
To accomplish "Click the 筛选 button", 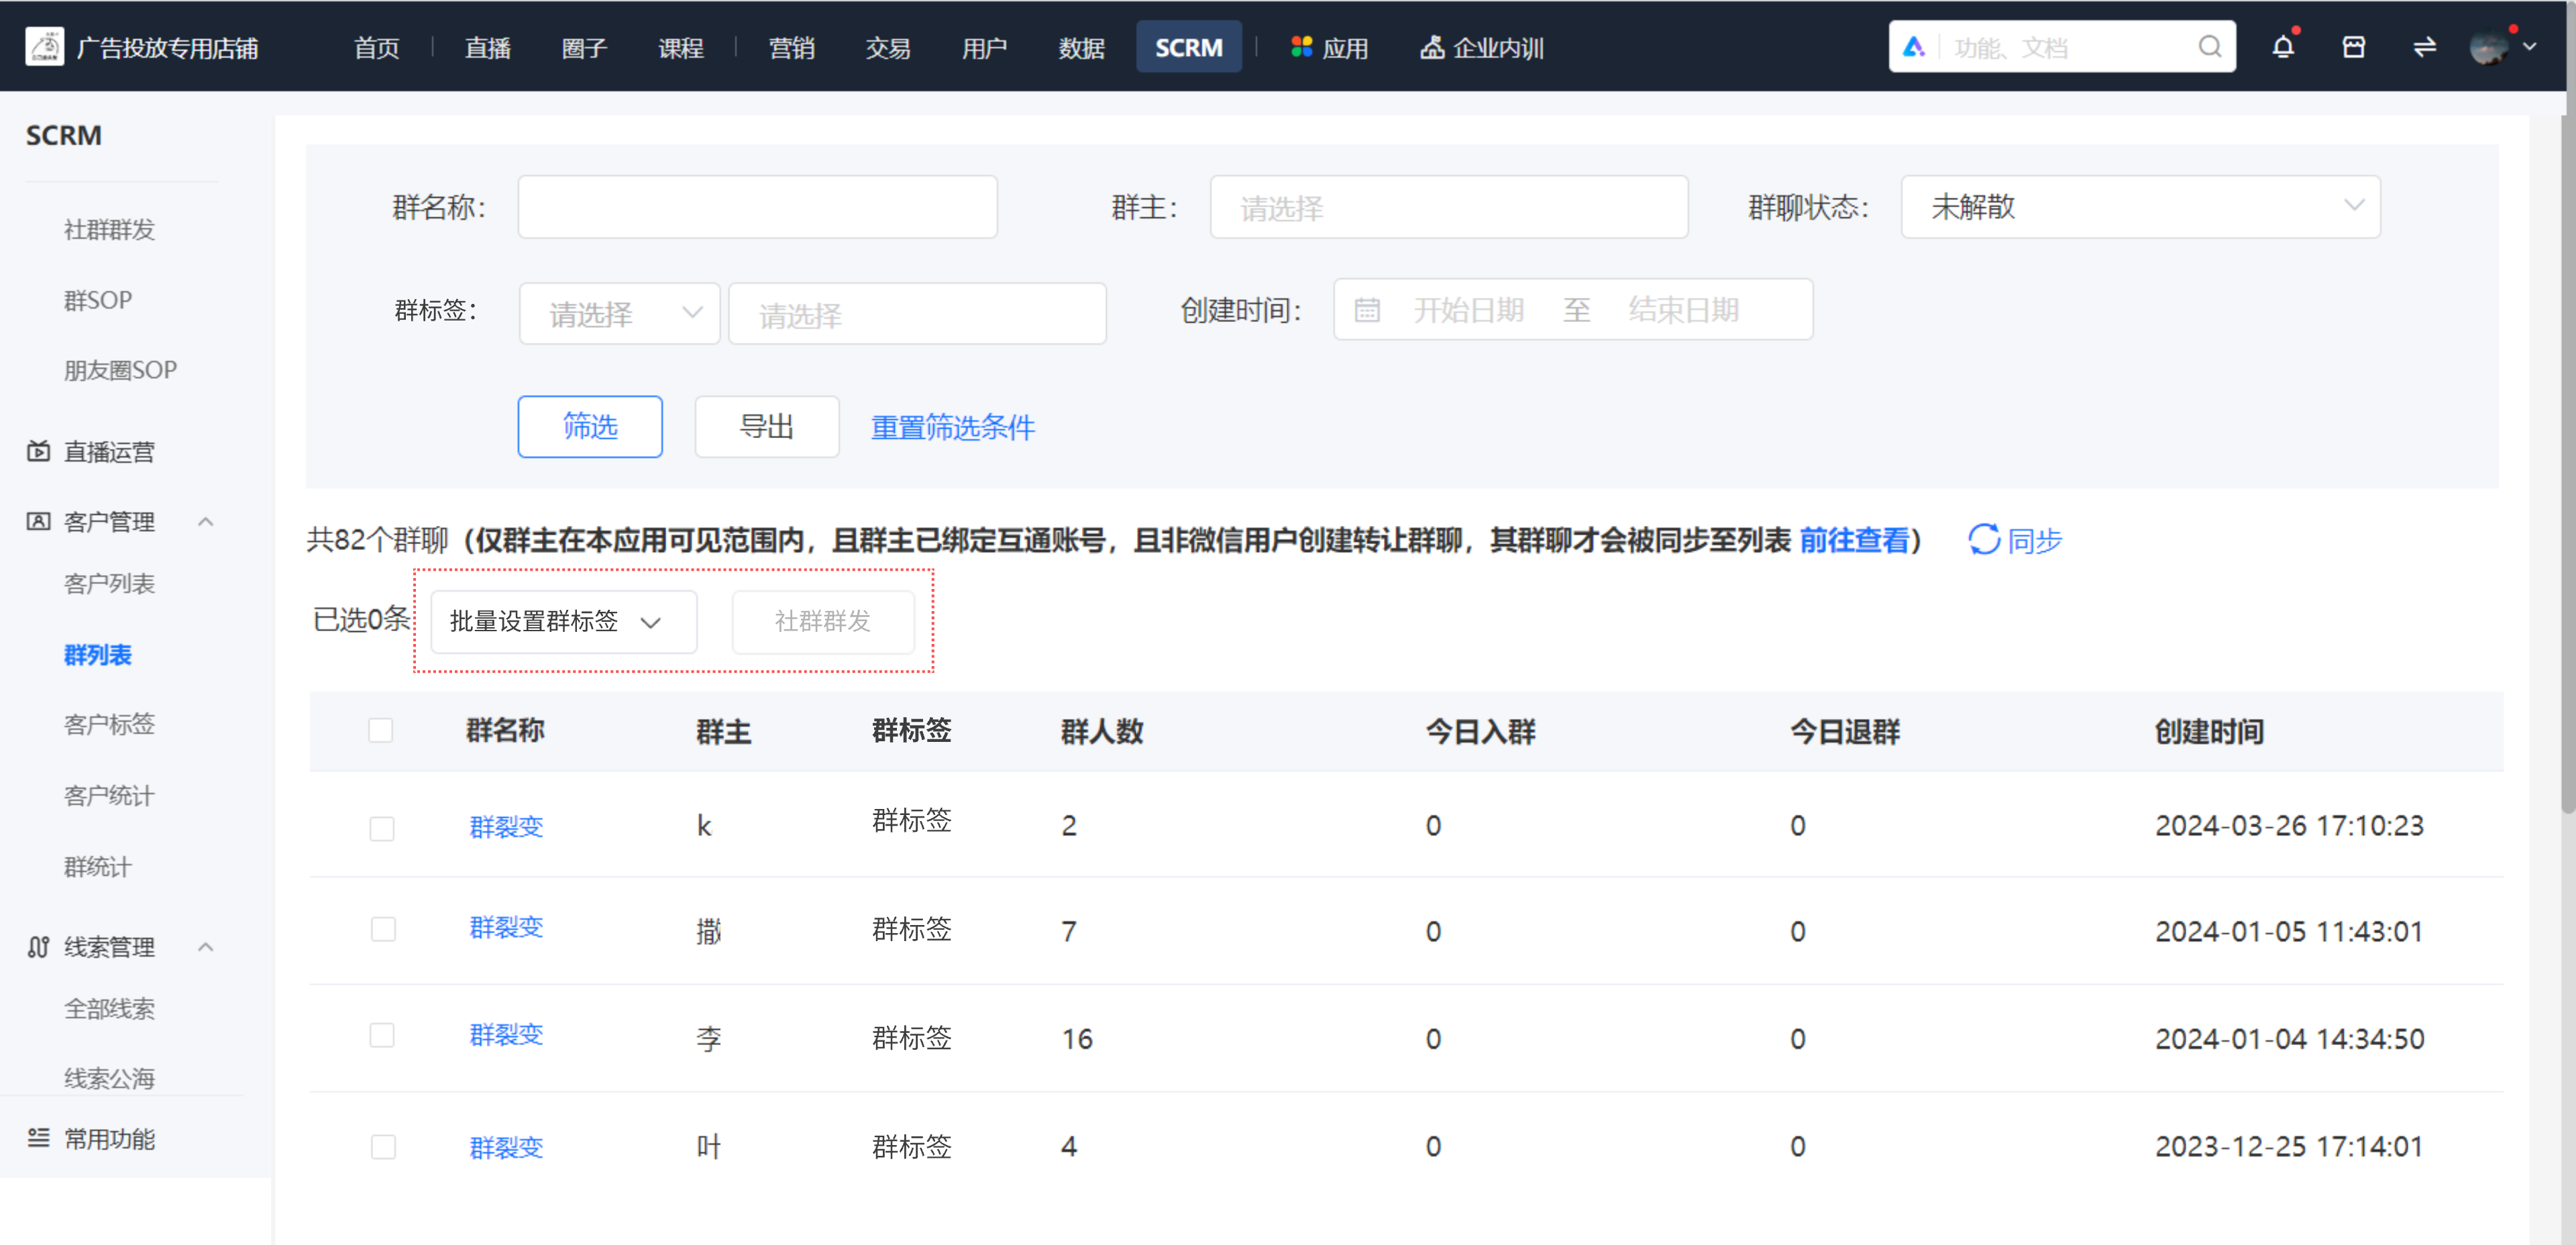I will 590,427.
